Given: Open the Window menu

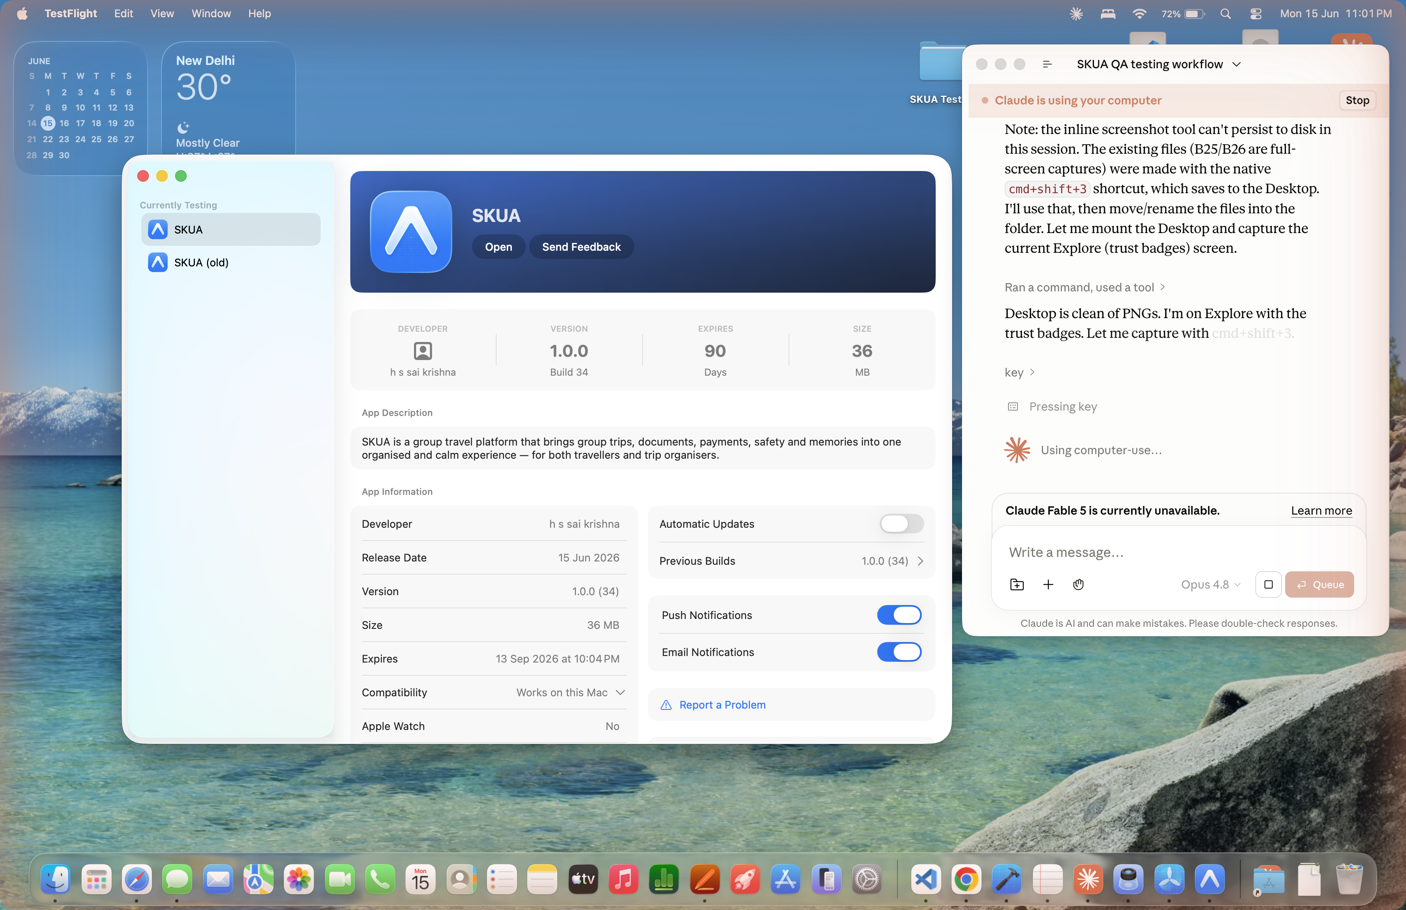Looking at the screenshot, I should pos(211,13).
